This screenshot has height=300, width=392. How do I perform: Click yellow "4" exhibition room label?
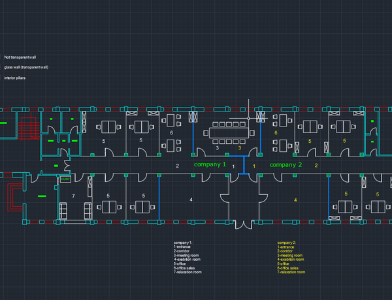(x=295, y=200)
